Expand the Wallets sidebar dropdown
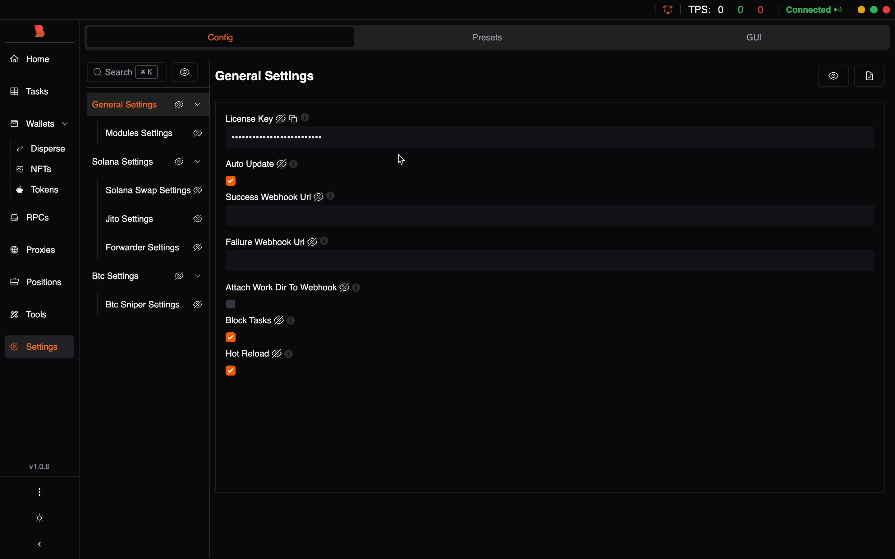 click(65, 124)
